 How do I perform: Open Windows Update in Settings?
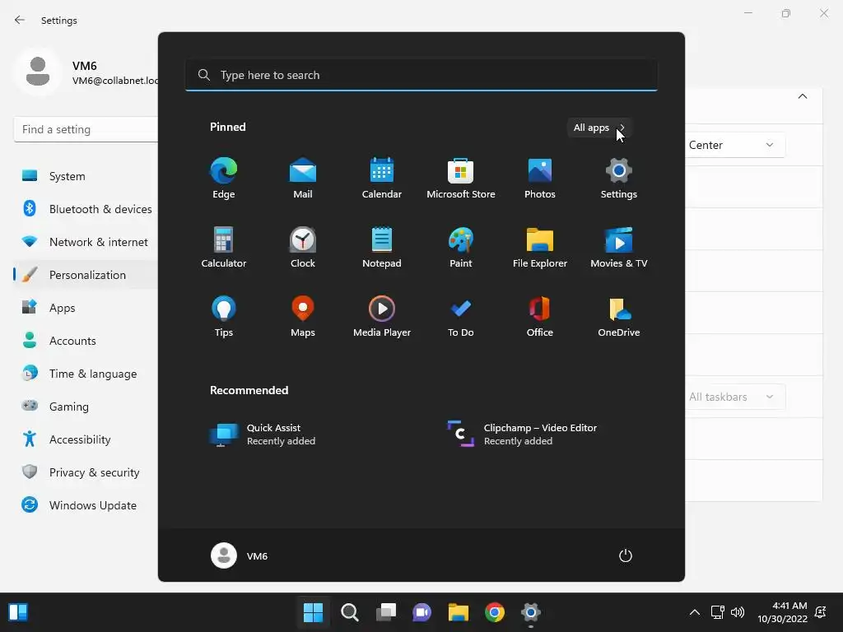(x=86, y=505)
